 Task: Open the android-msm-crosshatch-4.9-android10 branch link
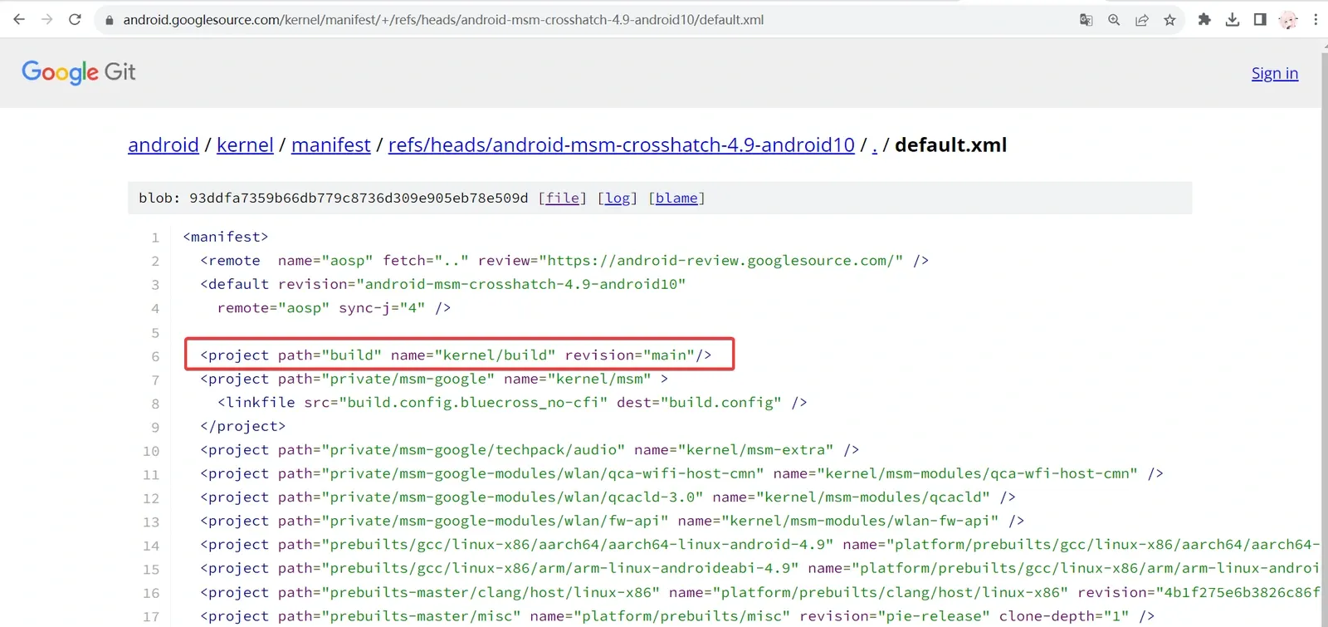(622, 145)
